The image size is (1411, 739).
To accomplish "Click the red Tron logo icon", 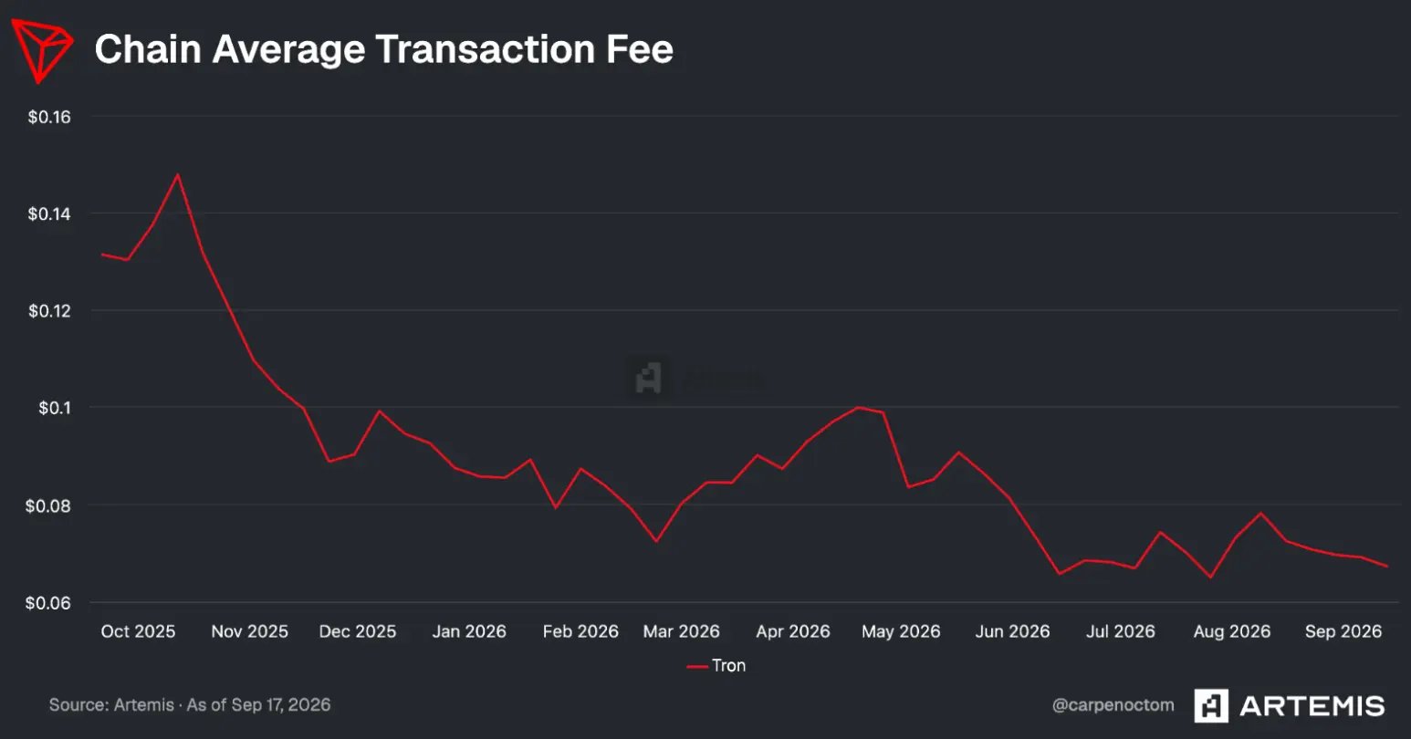I will coord(42,52).
